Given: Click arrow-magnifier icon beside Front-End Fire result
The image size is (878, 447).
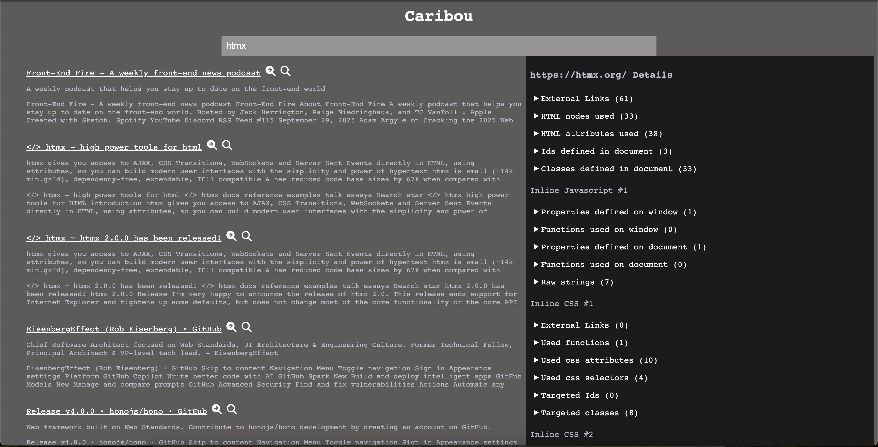Looking at the screenshot, I should [270, 71].
